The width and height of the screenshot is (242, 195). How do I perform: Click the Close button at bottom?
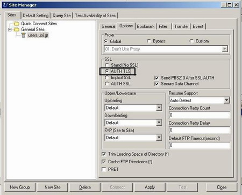click(x=222, y=187)
